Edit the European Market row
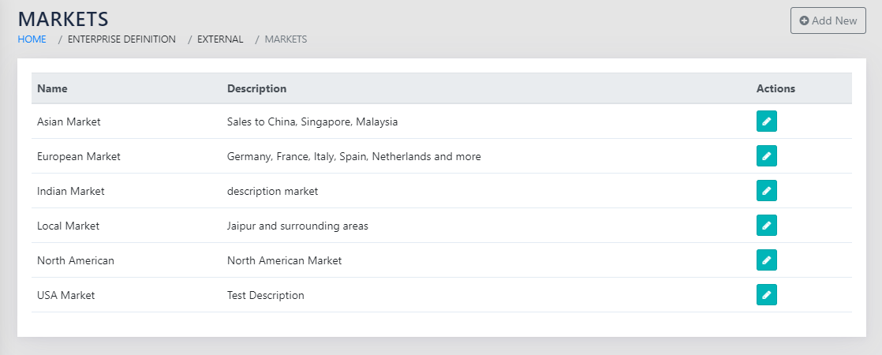Image resolution: width=882 pixels, height=355 pixels. (766, 156)
